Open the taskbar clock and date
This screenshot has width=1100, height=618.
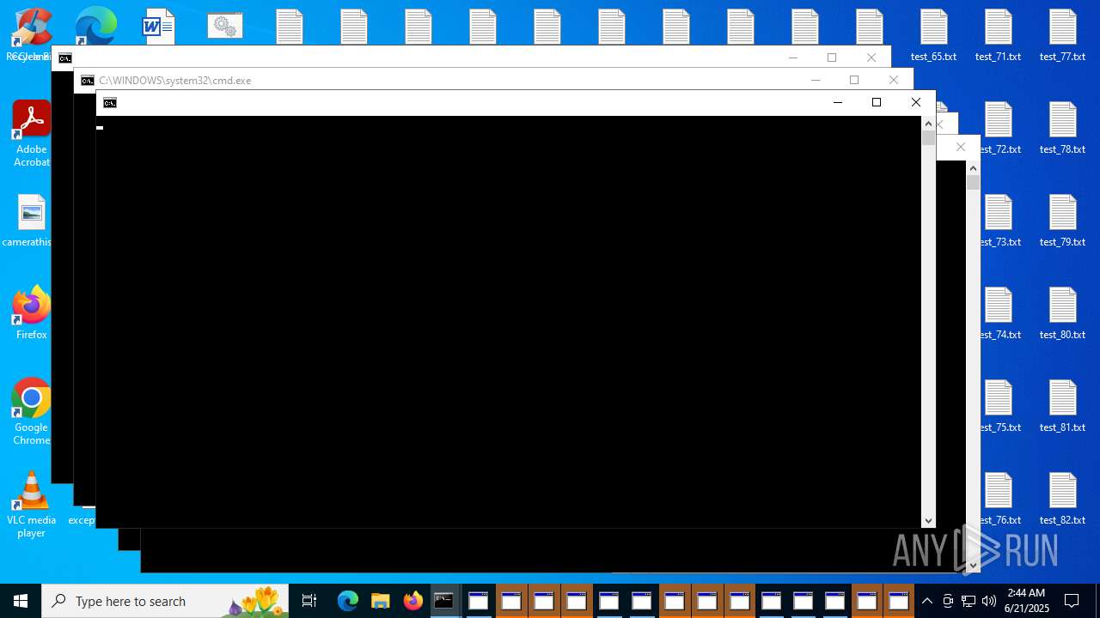coord(1026,601)
